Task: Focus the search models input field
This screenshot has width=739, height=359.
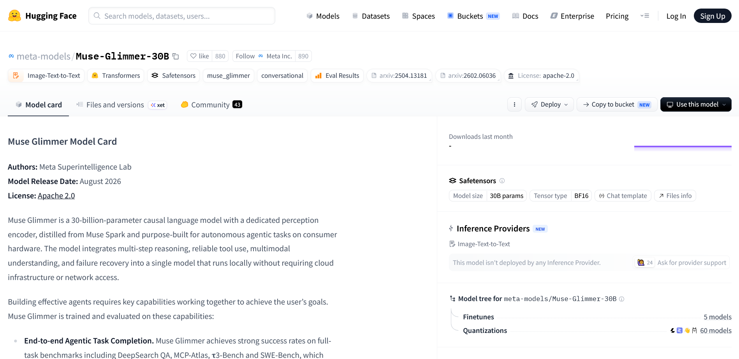Action: point(182,16)
